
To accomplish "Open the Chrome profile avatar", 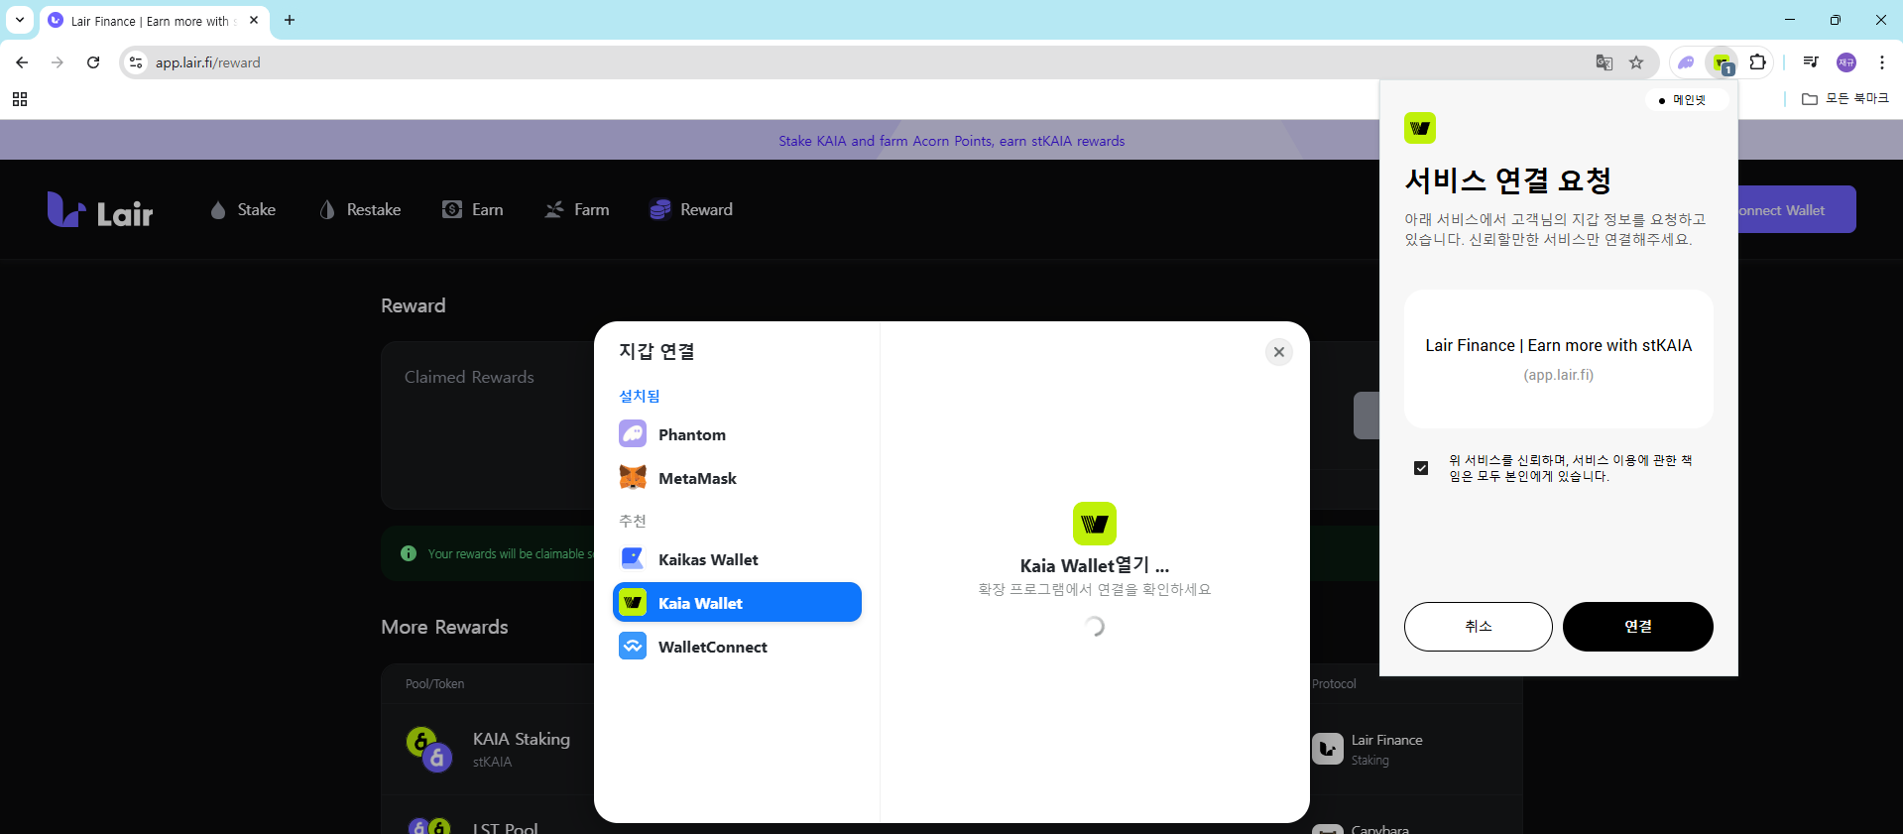I will (x=1846, y=62).
